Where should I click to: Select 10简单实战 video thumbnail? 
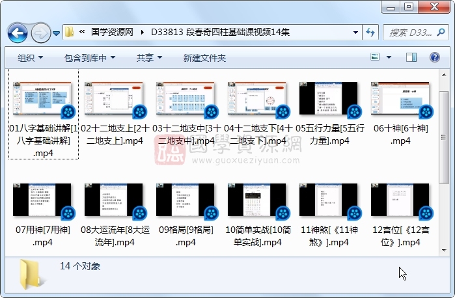pyautogui.click(x=257, y=200)
